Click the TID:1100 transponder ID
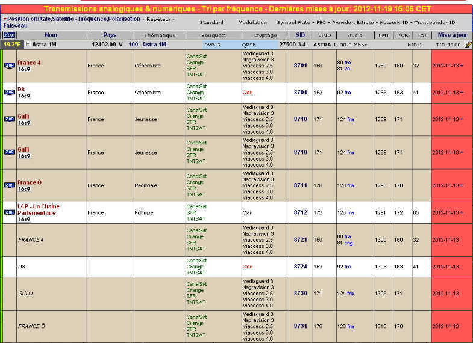Screen dimensions: 473x343 [x=448, y=45]
